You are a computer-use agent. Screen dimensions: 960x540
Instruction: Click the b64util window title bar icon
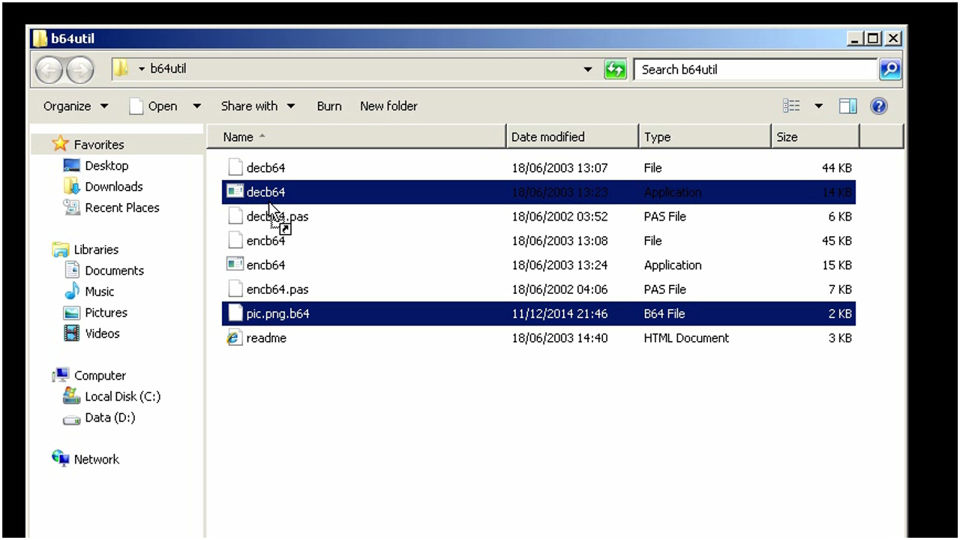point(40,38)
